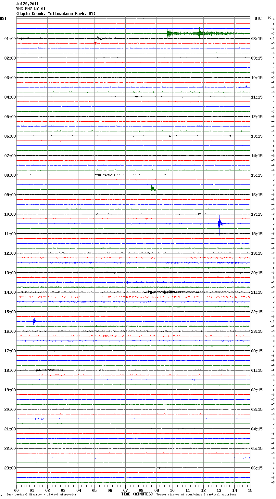276x499 pixels.
Task: Click the DC column header
Action: 270,18
